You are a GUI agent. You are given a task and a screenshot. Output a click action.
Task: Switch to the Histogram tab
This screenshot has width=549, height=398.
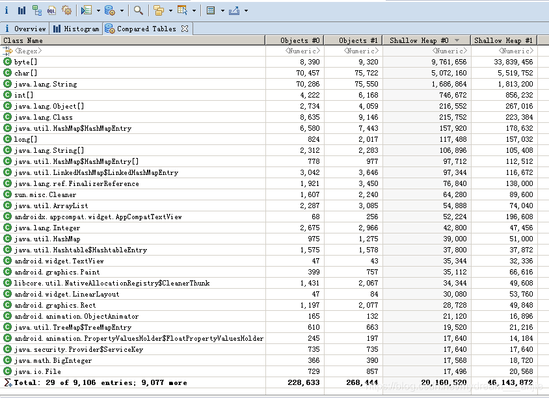76,29
